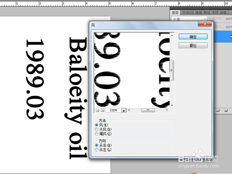Click the 填充 fill value field
232x174 pixels.
(x=228, y=27)
